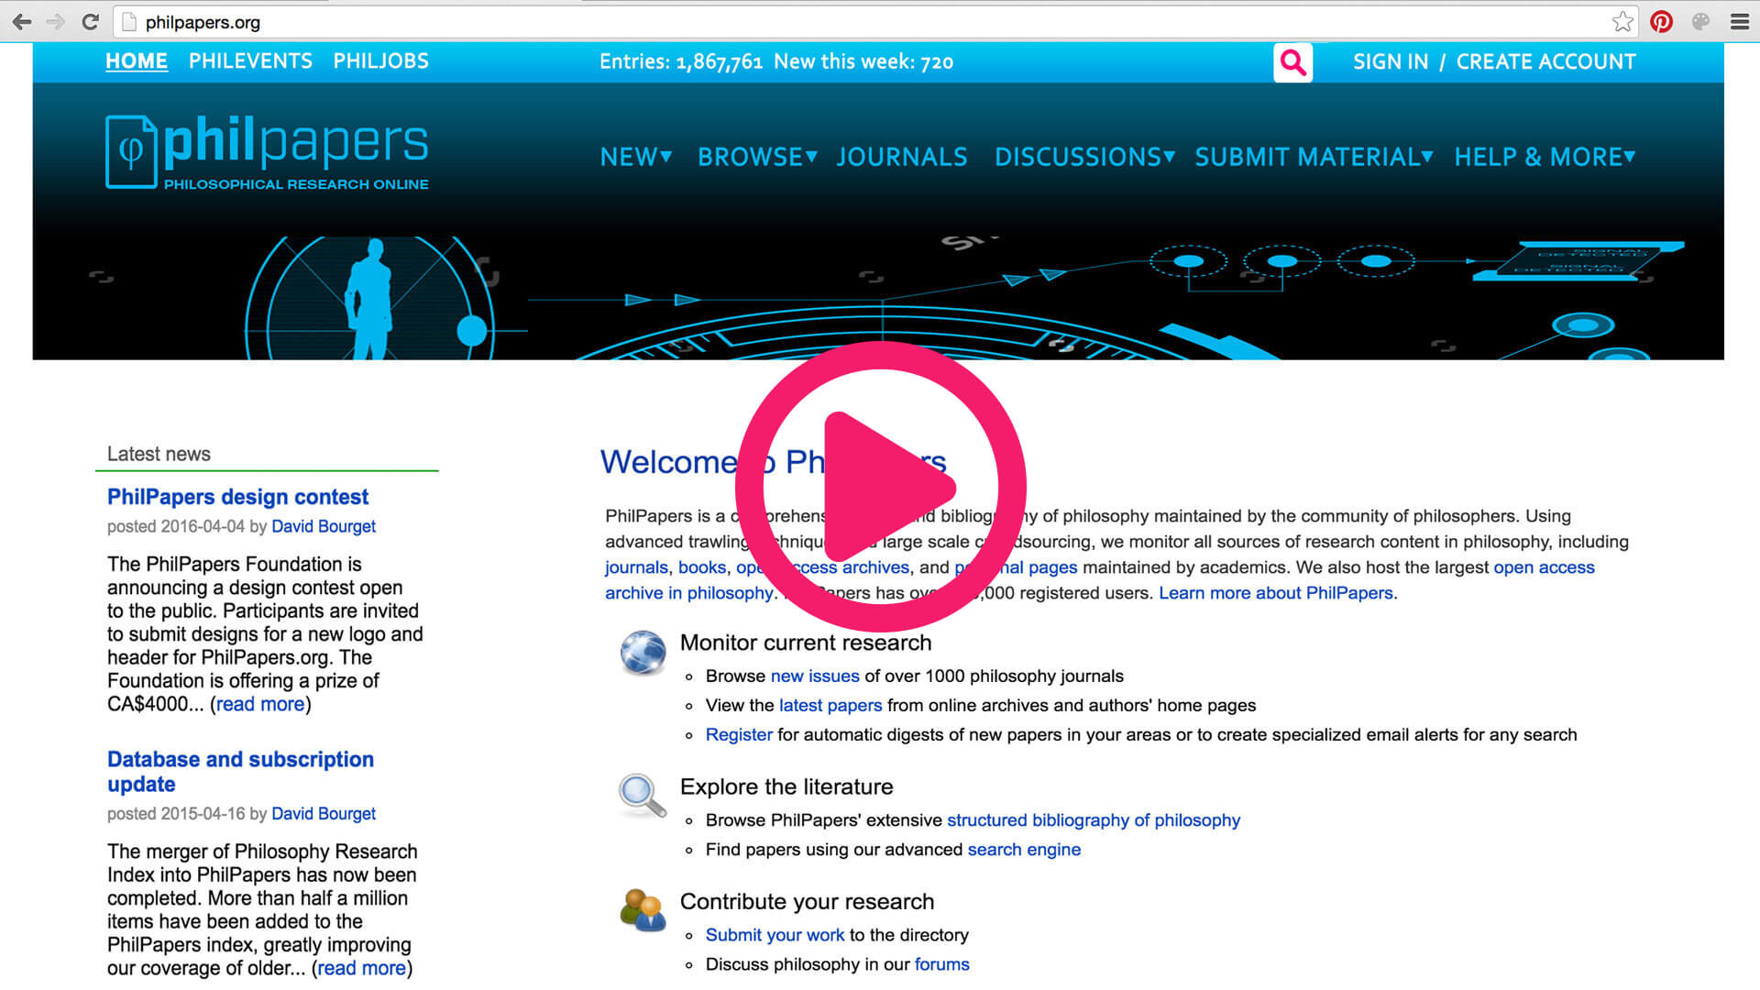Screen dimensions: 1760x990
Task: Click the people icon for Contribute research
Action: coord(641,909)
